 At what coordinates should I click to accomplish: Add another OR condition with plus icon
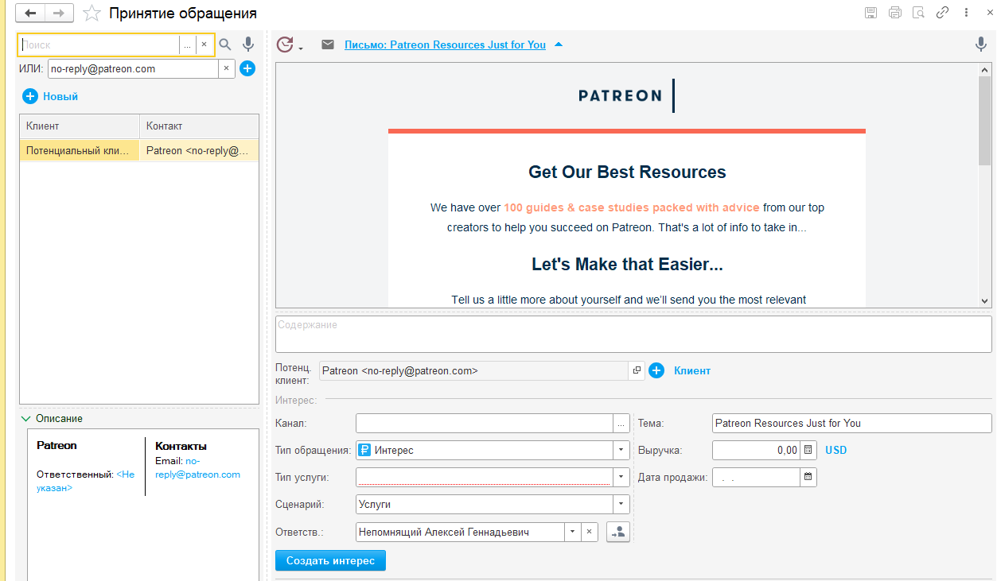[247, 68]
